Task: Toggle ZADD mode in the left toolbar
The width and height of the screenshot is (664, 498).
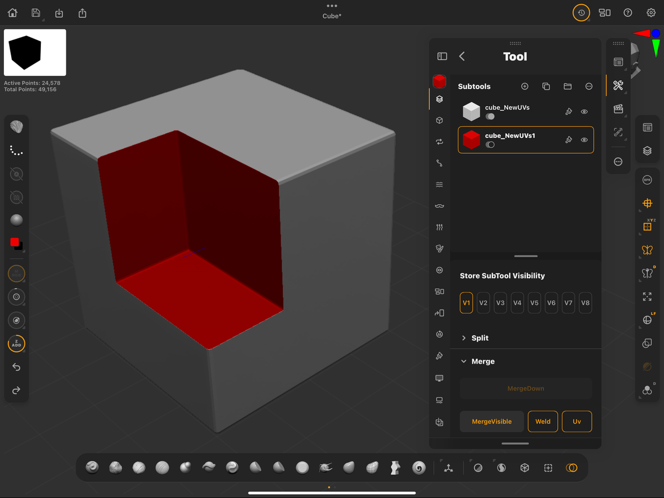Action: point(16,344)
